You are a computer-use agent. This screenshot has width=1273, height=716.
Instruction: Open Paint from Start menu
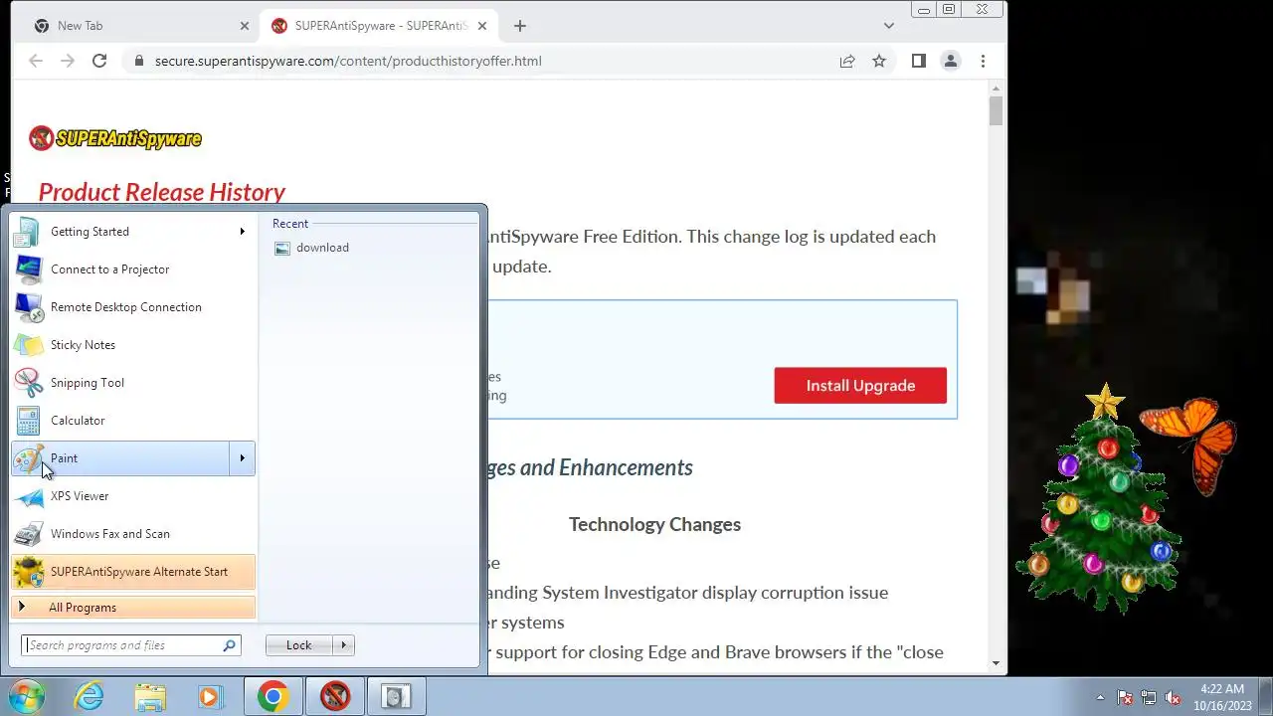click(120, 458)
